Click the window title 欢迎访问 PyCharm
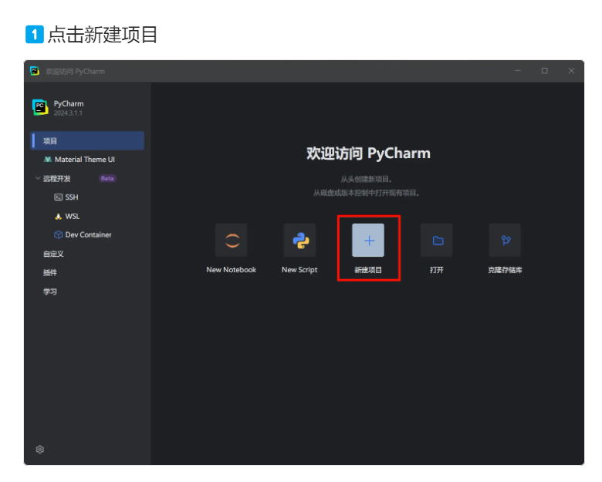This screenshot has width=602, height=482. [76, 72]
